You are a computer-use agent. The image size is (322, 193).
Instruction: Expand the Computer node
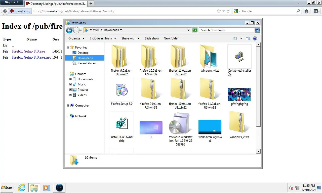(x=68, y=106)
